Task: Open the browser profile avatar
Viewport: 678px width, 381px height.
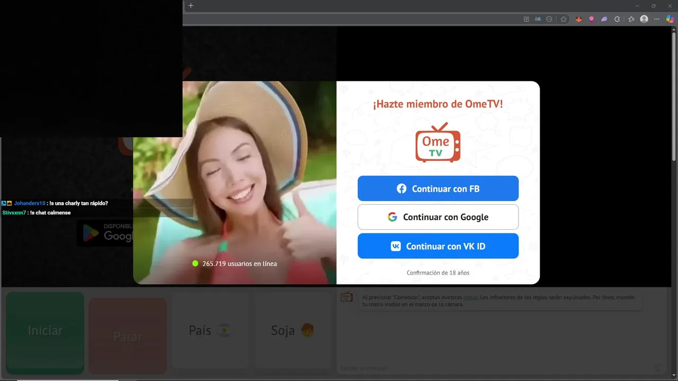Action: click(644, 19)
